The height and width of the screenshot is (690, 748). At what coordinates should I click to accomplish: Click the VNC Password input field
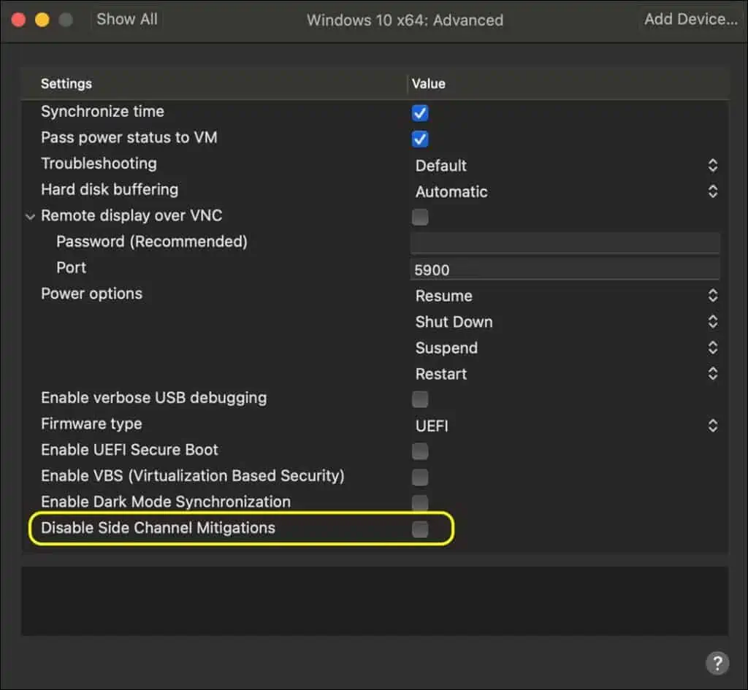click(x=565, y=243)
